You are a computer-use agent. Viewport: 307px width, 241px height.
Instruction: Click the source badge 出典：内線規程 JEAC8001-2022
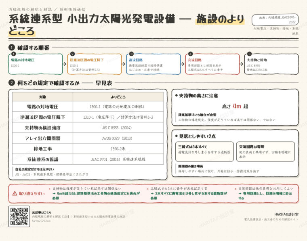pyautogui.click(x=275, y=20)
